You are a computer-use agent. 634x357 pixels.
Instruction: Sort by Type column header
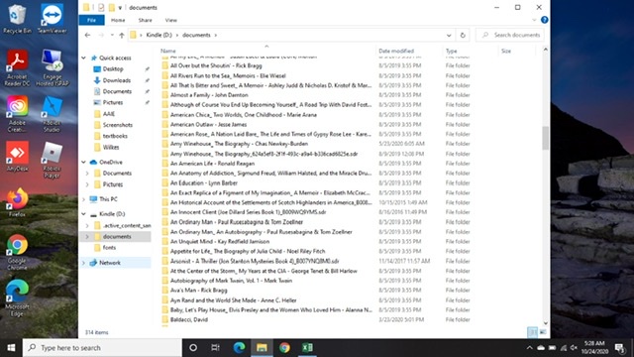point(452,51)
